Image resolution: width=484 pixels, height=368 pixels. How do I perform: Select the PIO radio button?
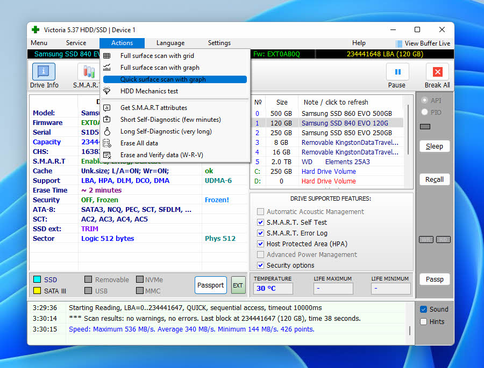(x=425, y=113)
